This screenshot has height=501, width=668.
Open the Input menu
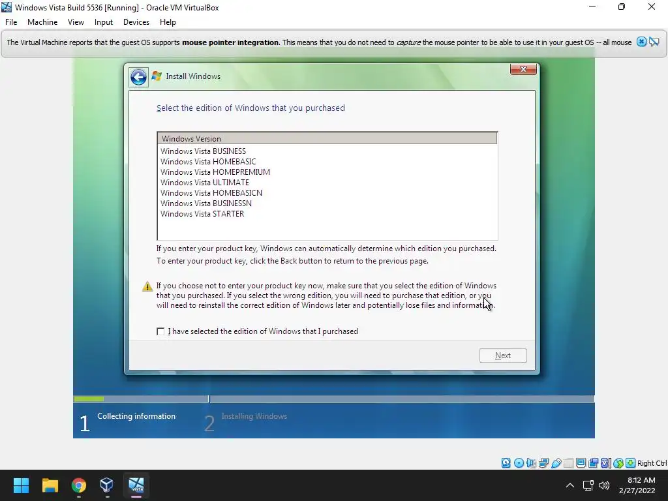pyautogui.click(x=104, y=22)
